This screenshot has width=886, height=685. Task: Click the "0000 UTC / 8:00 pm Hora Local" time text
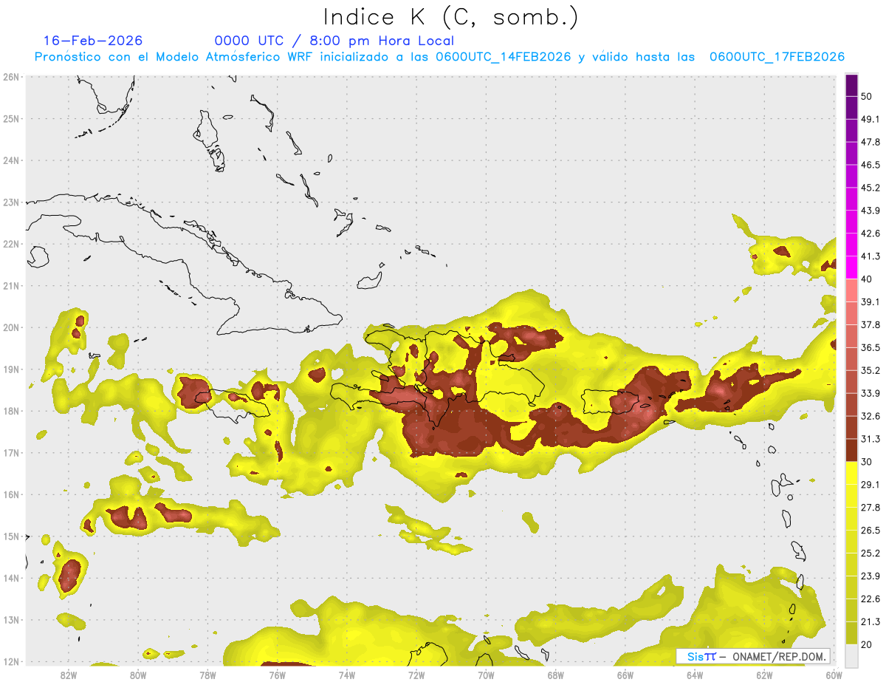(x=334, y=41)
